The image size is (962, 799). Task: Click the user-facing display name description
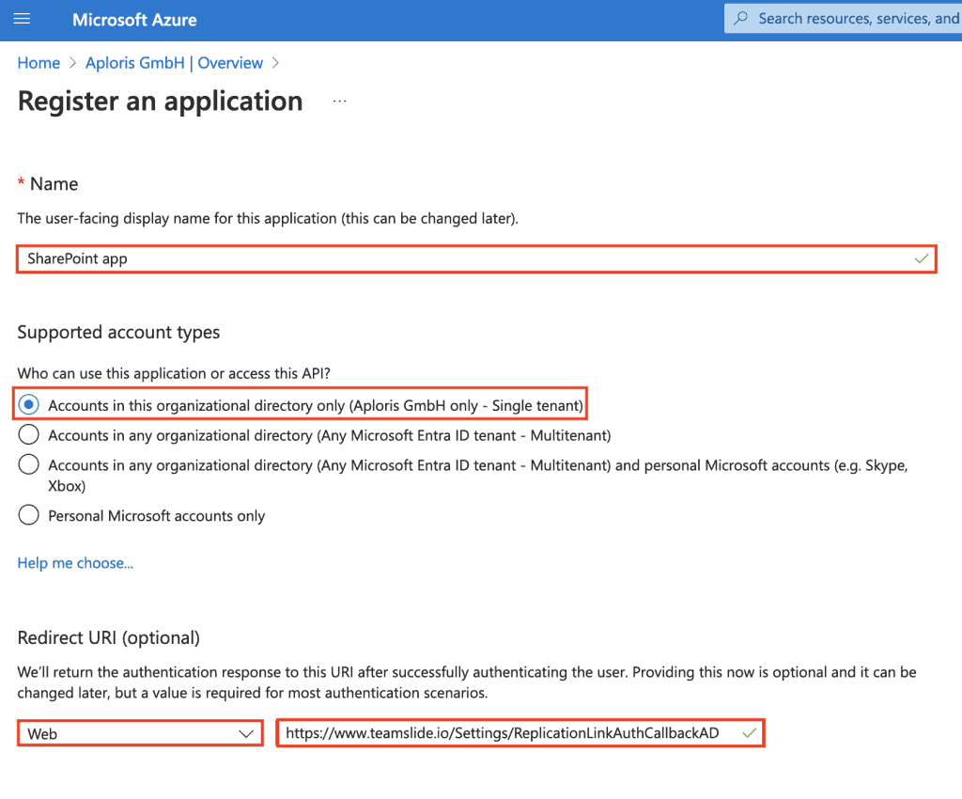tap(268, 218)
